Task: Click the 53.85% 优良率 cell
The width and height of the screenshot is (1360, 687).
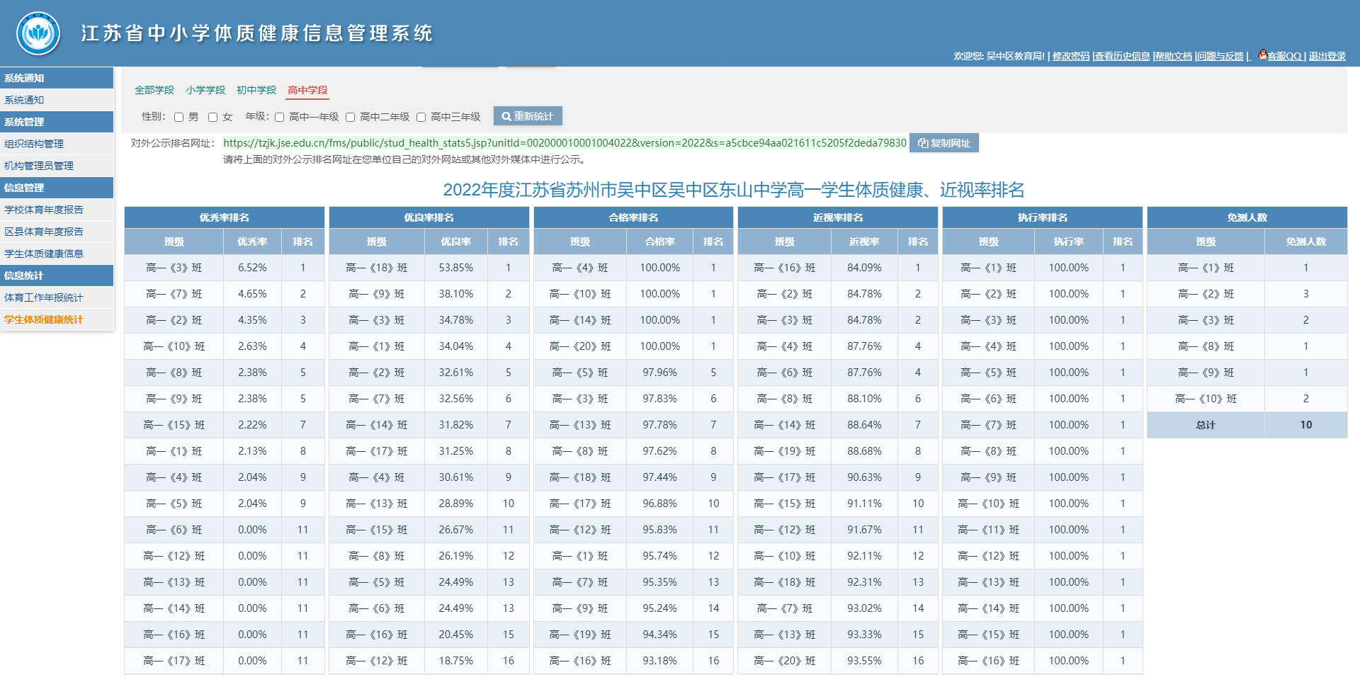Action: point(456,268)
